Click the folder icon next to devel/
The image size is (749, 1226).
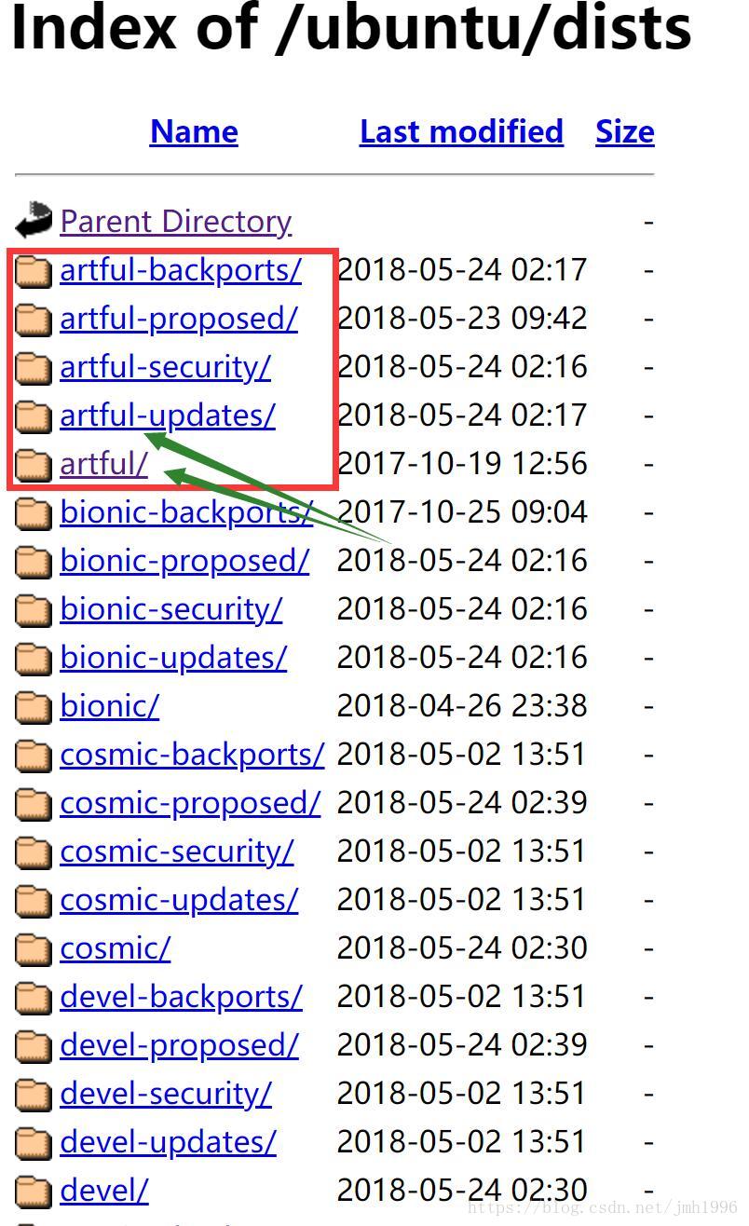[34, 1191]
